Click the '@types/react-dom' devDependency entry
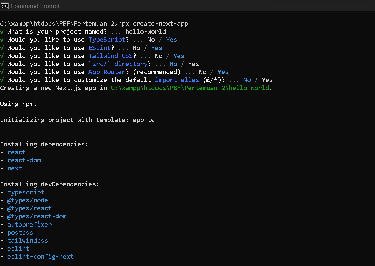Image resolution: width=375 pixels, height=266 pixels. pos(37,216)
